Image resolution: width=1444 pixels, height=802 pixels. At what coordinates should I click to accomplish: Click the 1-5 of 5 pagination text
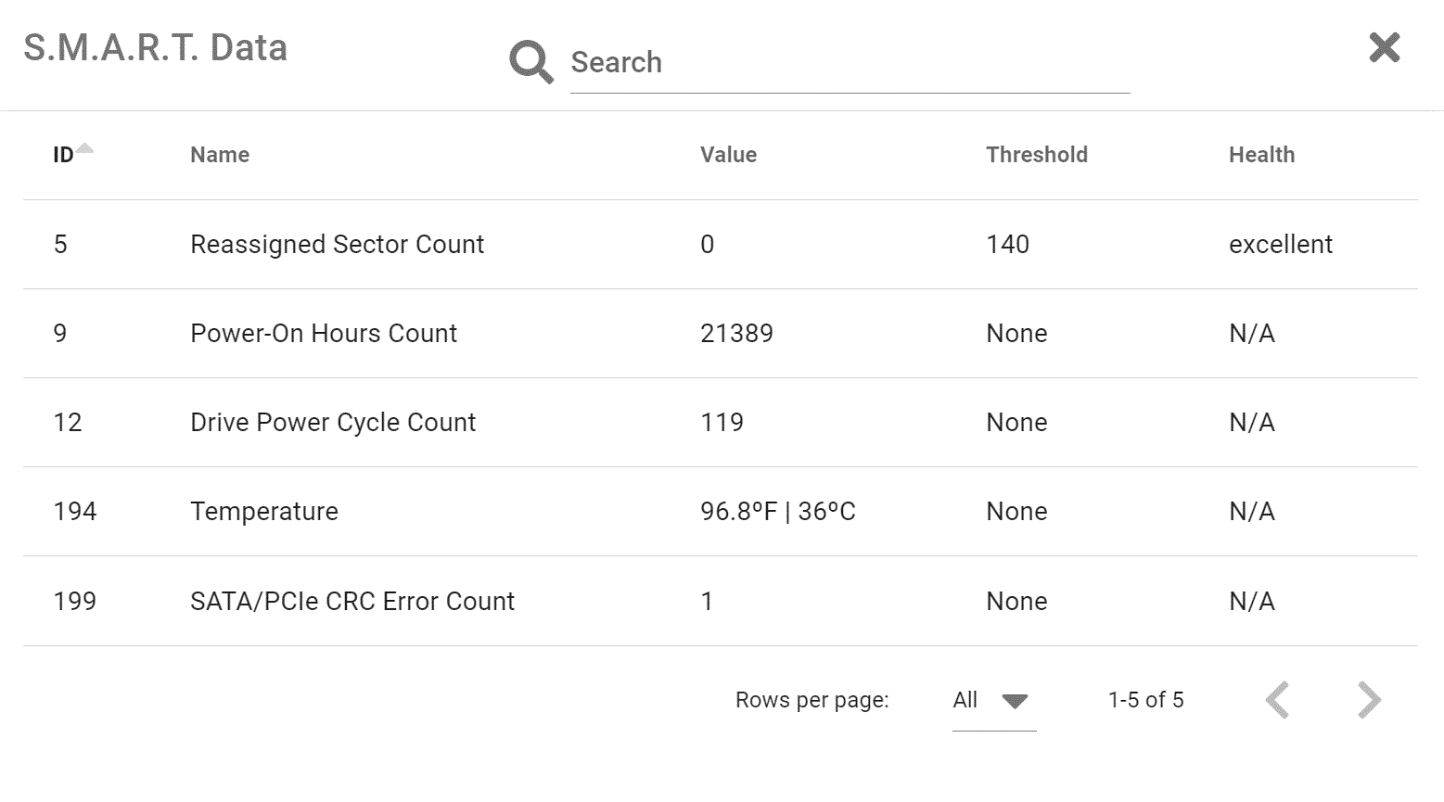1145,700
